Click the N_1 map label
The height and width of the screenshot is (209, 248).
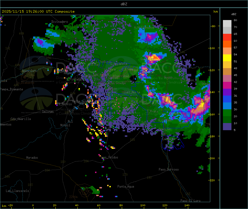70,121
